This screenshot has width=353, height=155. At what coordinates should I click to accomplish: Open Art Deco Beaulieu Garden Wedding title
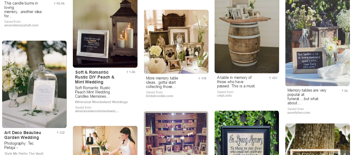tap(23, 135)
